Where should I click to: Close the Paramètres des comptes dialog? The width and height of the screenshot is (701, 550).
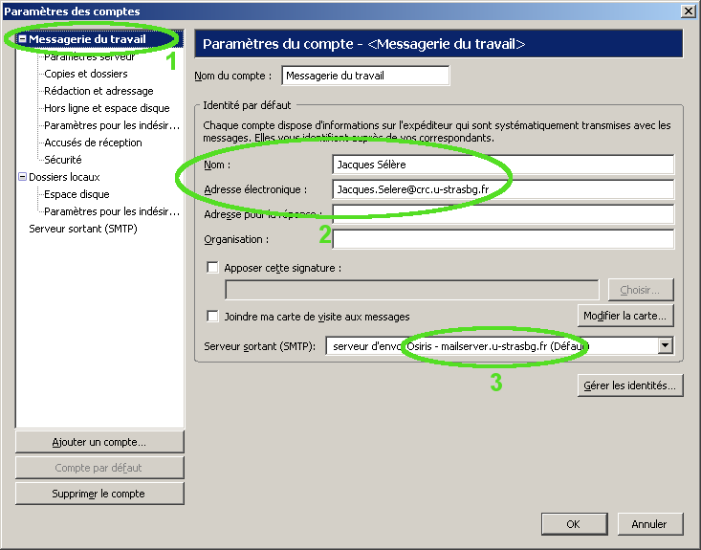tap(689, 11)
